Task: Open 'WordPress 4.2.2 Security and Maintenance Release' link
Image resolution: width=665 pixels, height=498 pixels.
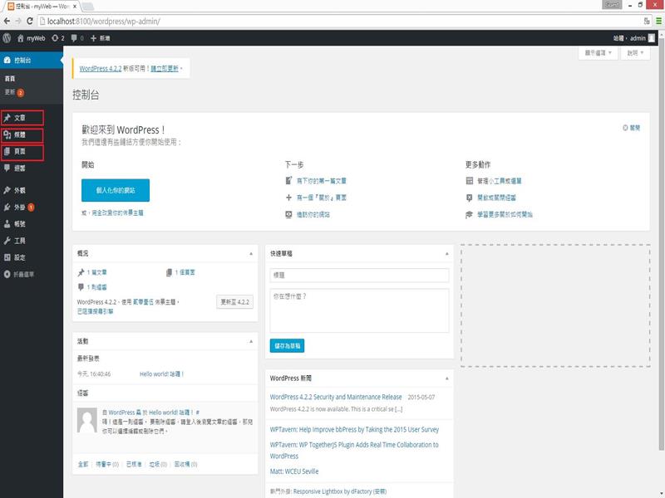Action: [x=336, y=397]
